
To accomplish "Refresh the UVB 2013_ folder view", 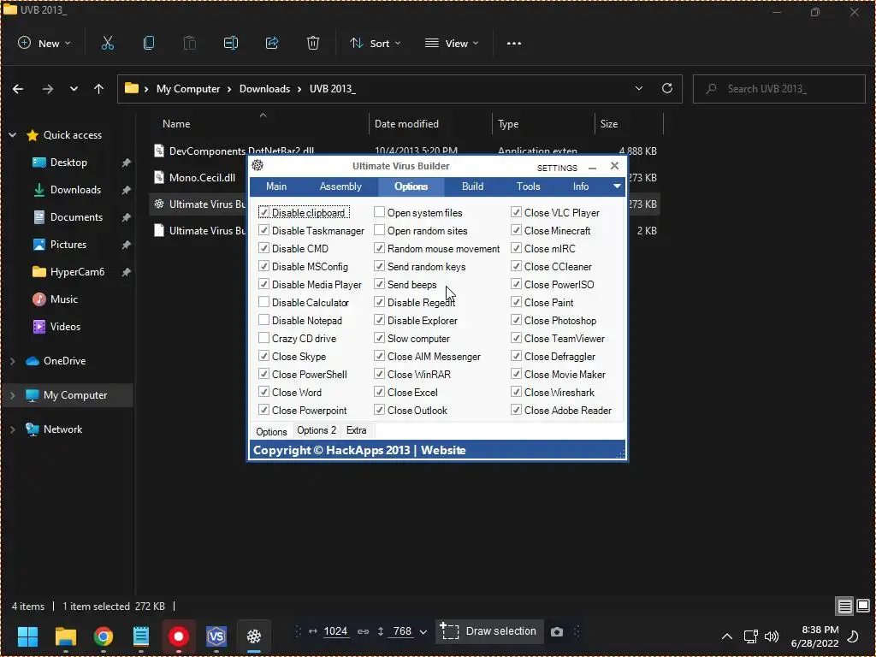I will pos(667,88).
